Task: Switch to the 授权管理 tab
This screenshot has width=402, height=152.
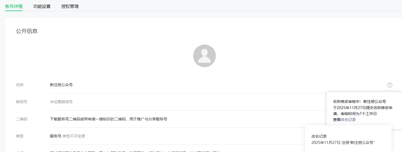Action: 70,6
